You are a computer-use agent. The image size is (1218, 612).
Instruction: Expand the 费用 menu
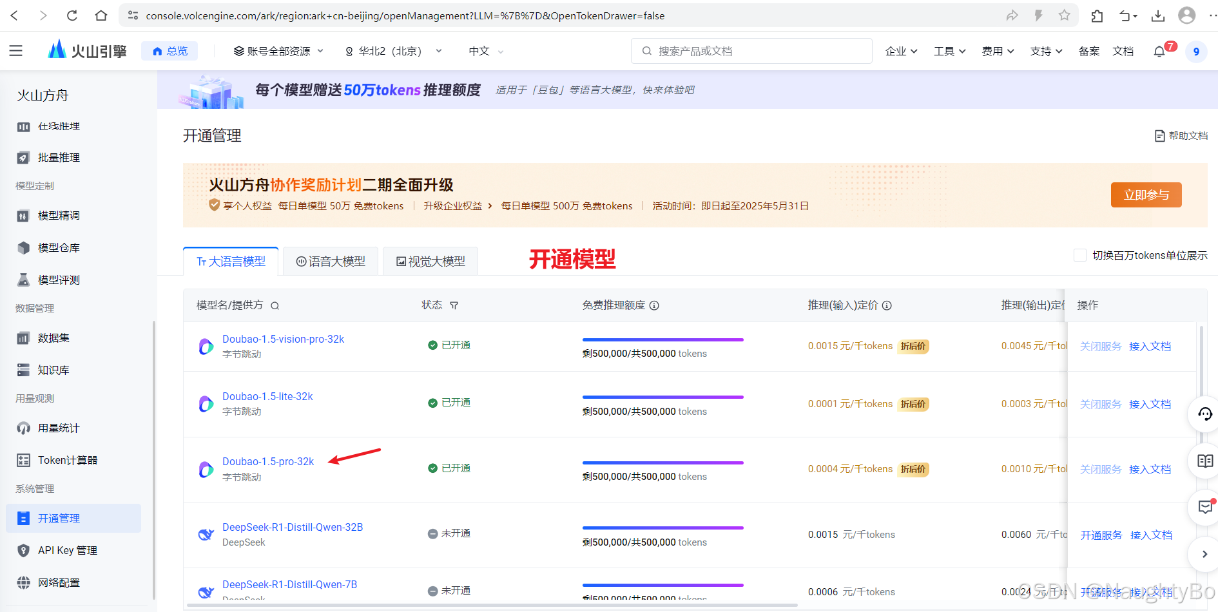998,51
